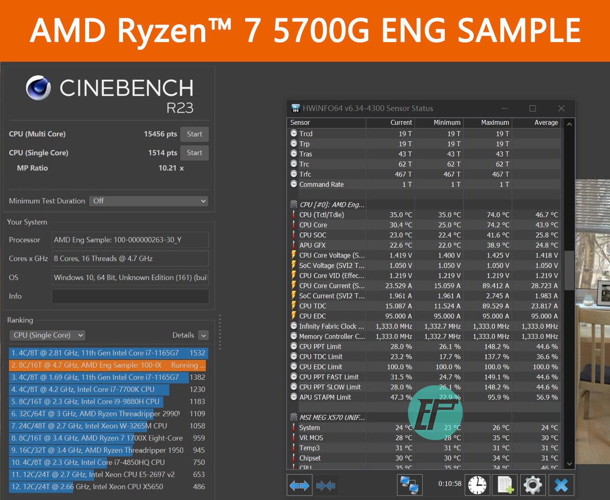Select the Maximum column header

pos(487,123)
